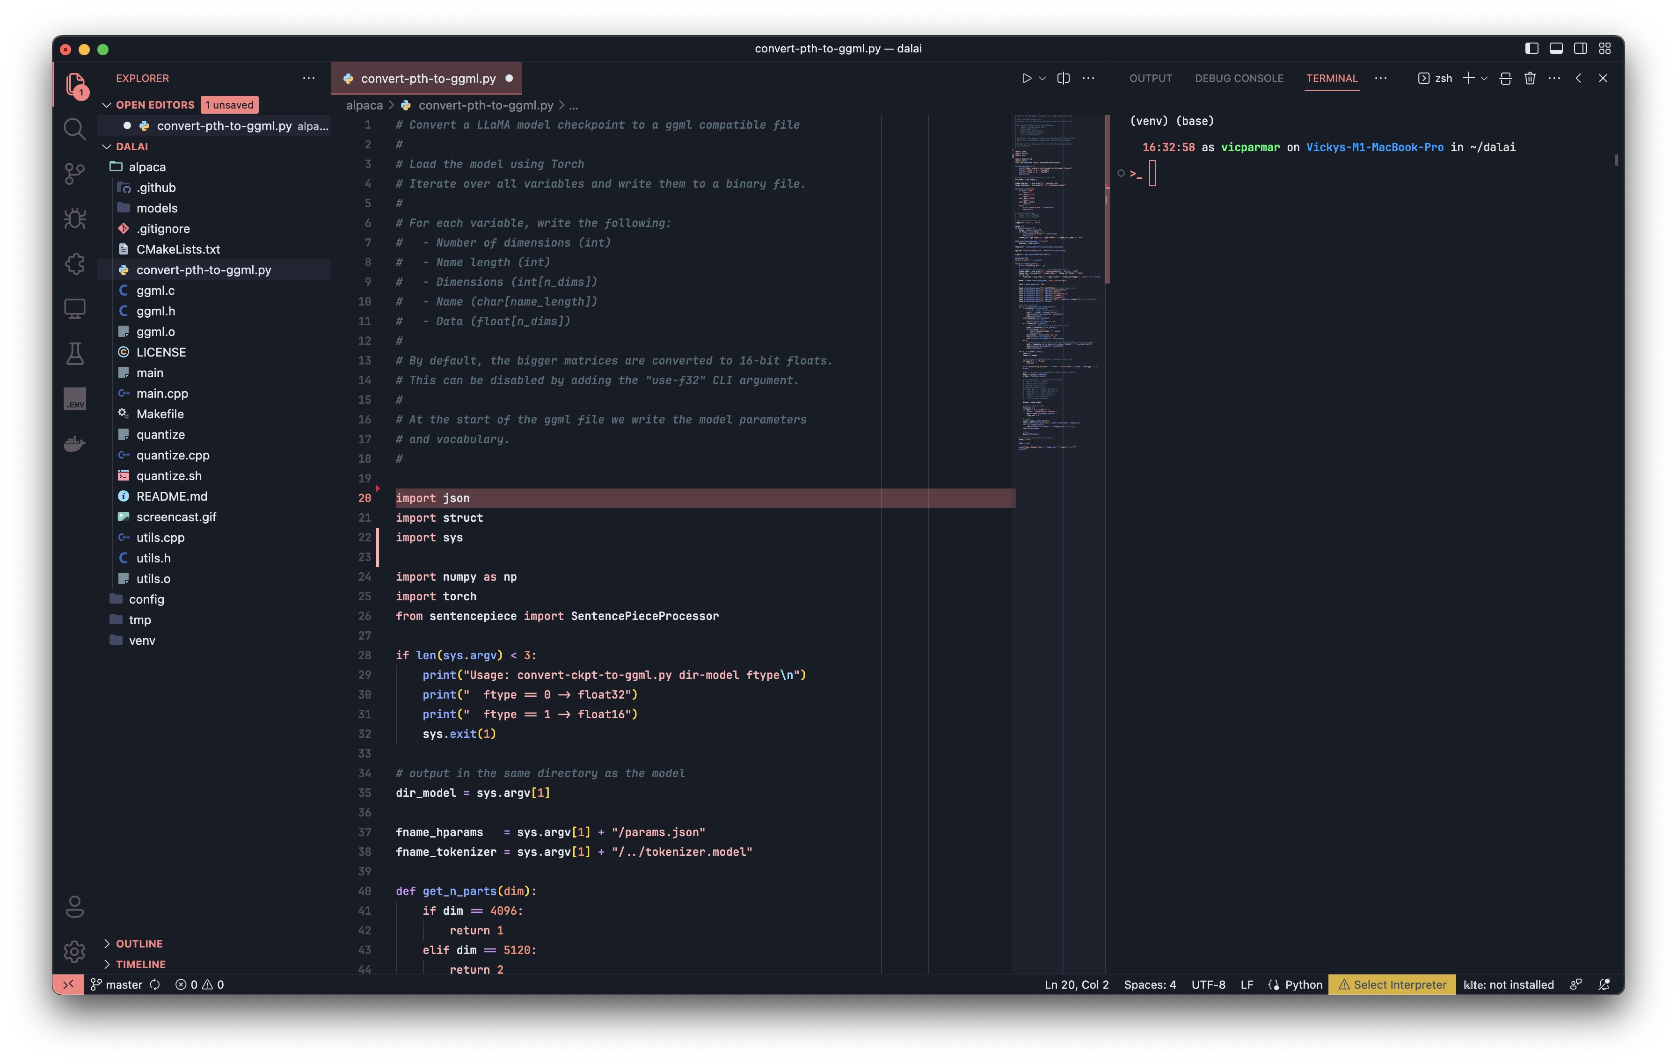The image size is (1677, 1064).
Task: Open the Docker view
Action: click(x=74, y=444)
